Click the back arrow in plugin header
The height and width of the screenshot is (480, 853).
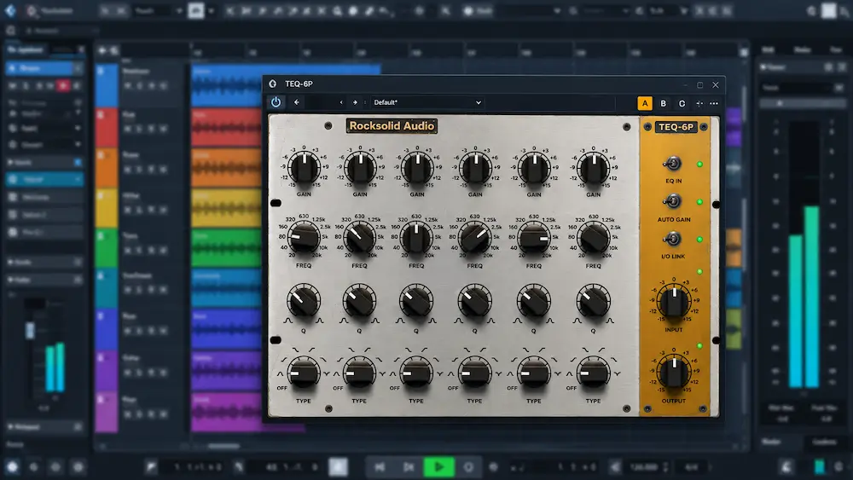297,102
